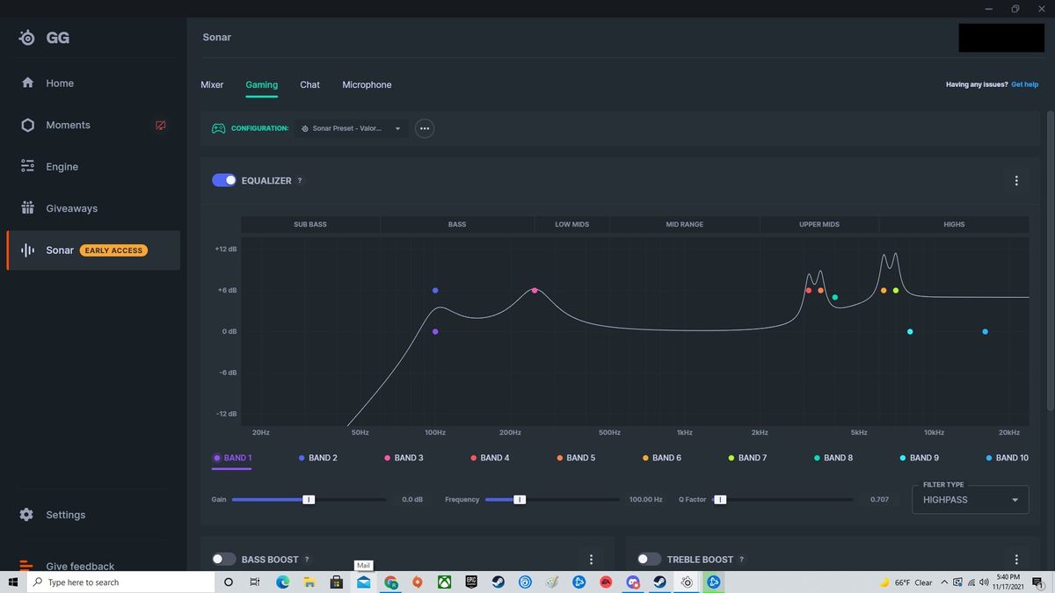Open Microsoft Store from the taskbar

click(x=337, y=582)
